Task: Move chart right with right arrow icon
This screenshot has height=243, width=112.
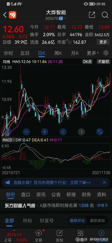Action: [x=81, y=132]
